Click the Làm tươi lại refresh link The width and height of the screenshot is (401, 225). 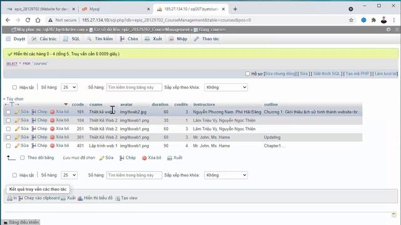pos(386,74)
